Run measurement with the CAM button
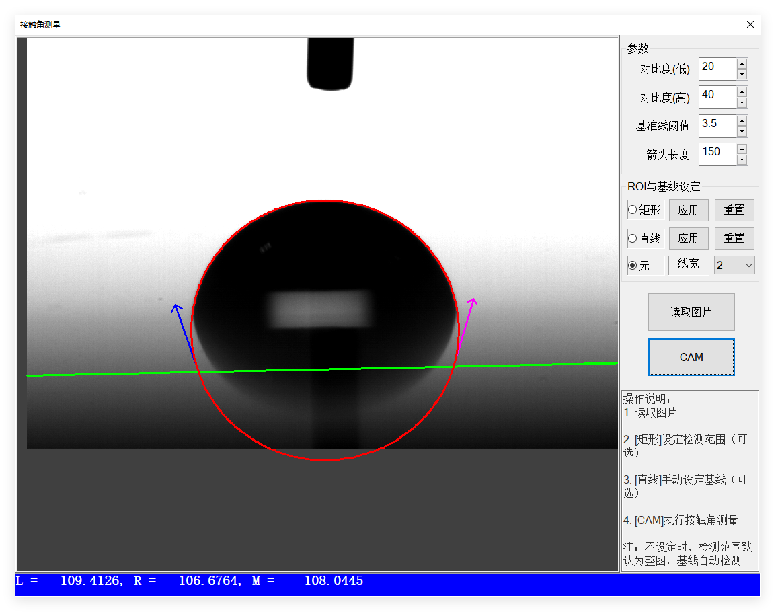The width and height of the screenshot is (776, 612). tap(691, 357)
